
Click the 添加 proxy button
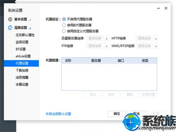pos(93,95)
